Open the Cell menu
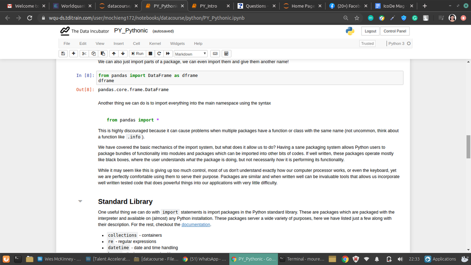The image size is (471, 265). (x=137, y=44)
